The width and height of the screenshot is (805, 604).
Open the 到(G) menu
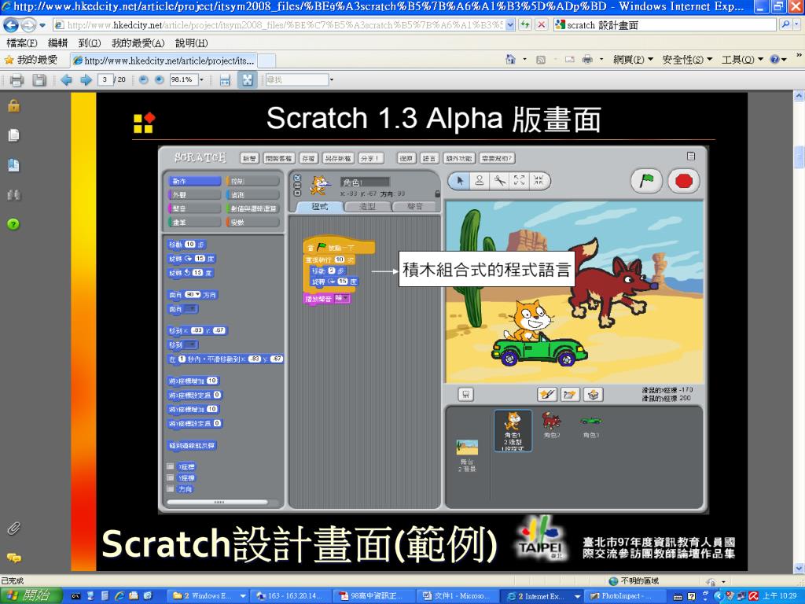[90, 43]
